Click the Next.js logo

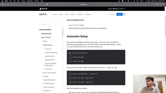coord(43,14)
